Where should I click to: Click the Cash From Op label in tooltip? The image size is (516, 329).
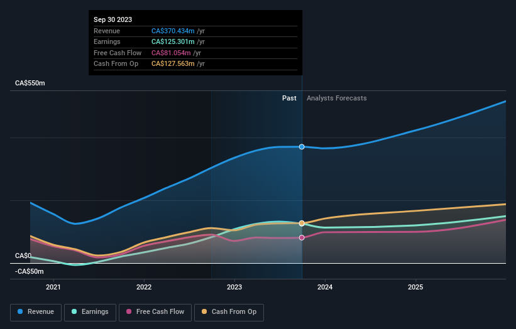116,64
